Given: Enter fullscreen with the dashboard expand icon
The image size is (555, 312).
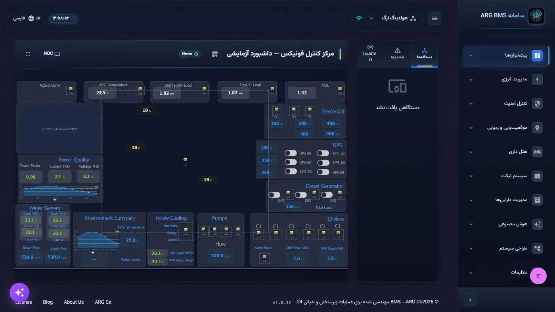Looking at the screenshot, I should (28, 54).
